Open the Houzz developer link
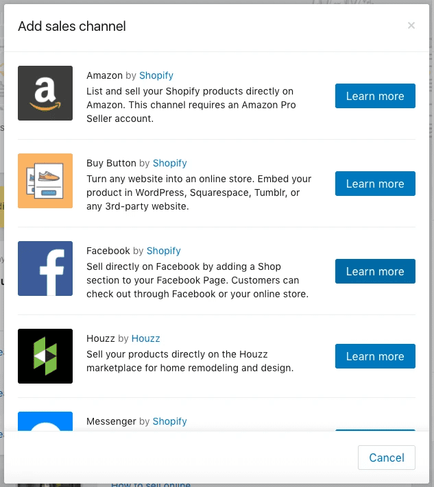 click(x=146, y=338)
